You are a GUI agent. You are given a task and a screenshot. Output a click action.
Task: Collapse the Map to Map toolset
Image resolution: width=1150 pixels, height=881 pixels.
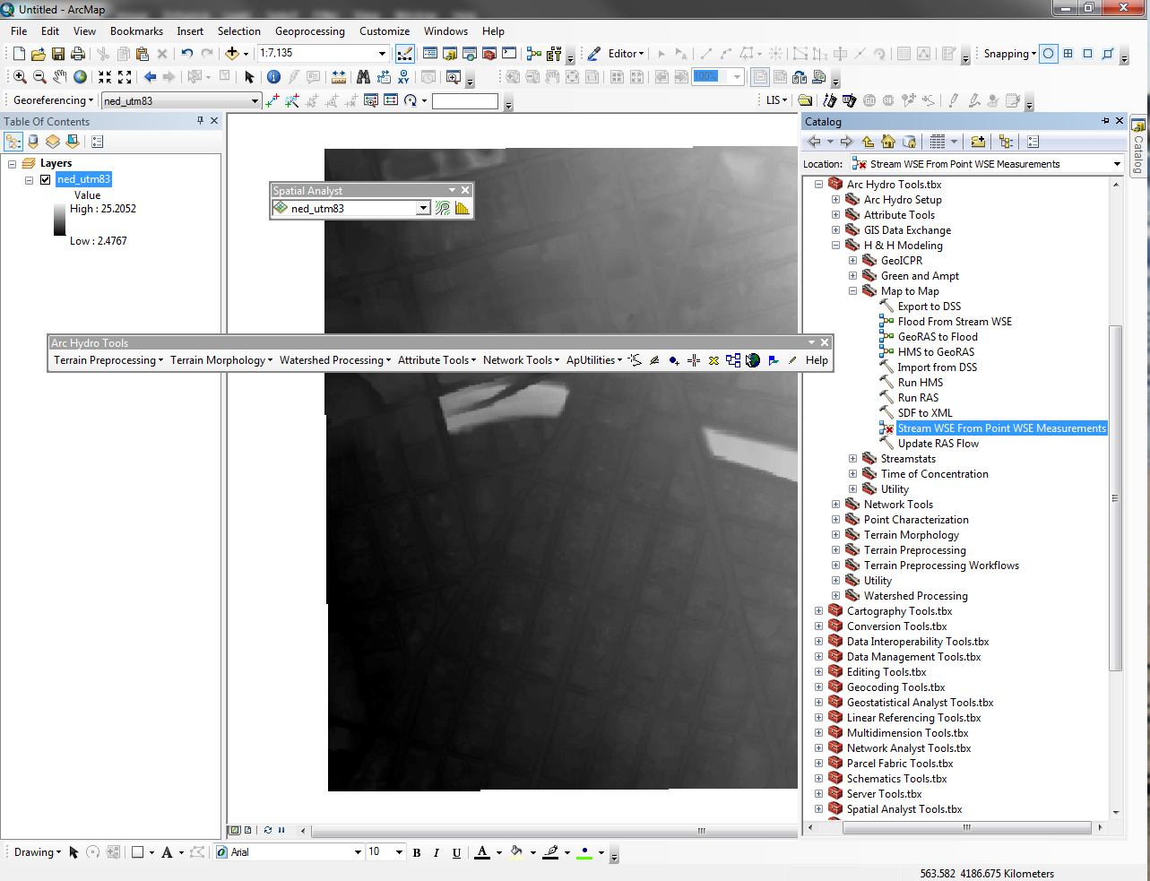[852, 291]
